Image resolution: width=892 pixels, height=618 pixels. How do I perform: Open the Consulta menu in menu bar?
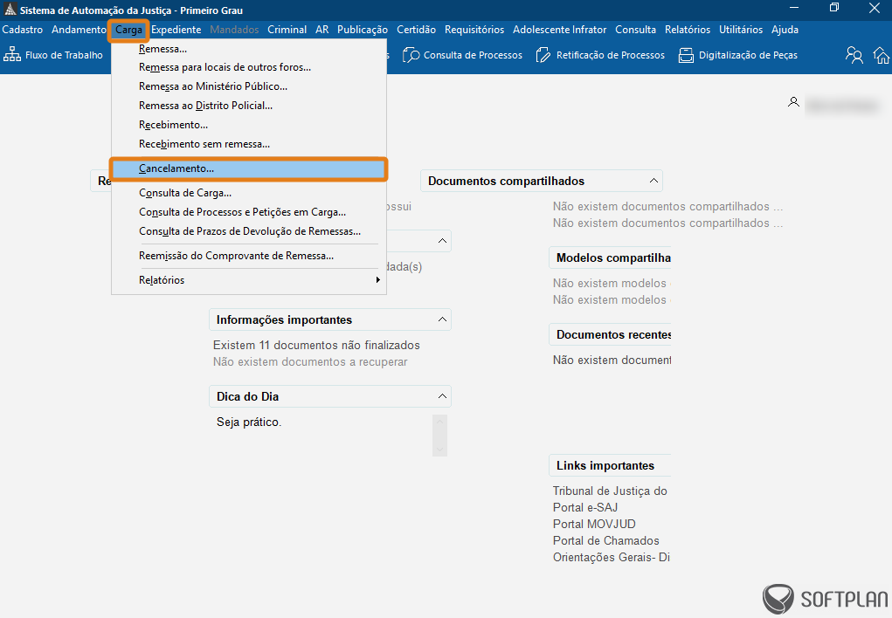[x=635, y=30]
